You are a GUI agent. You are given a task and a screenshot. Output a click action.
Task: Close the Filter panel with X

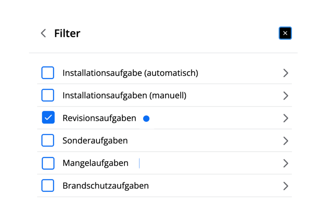tap(285, 33)
